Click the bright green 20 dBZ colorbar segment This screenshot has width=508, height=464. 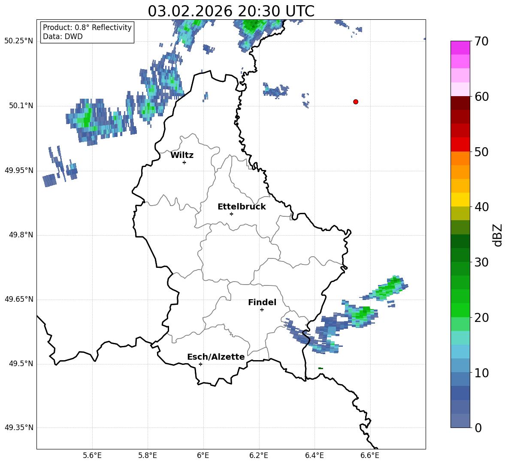tap(460, 310)
